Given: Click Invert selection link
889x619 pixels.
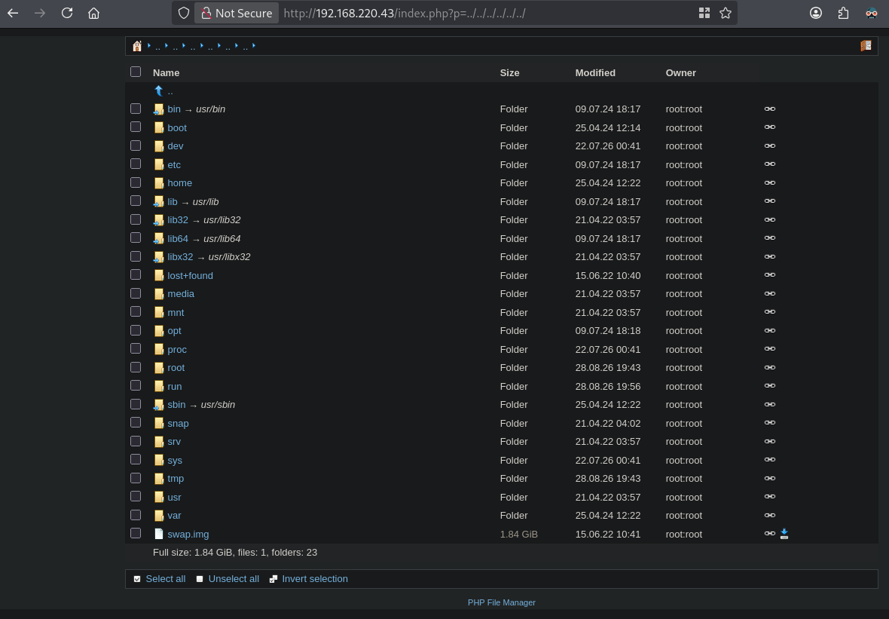Looking at the screenshot, I should 315,579.
